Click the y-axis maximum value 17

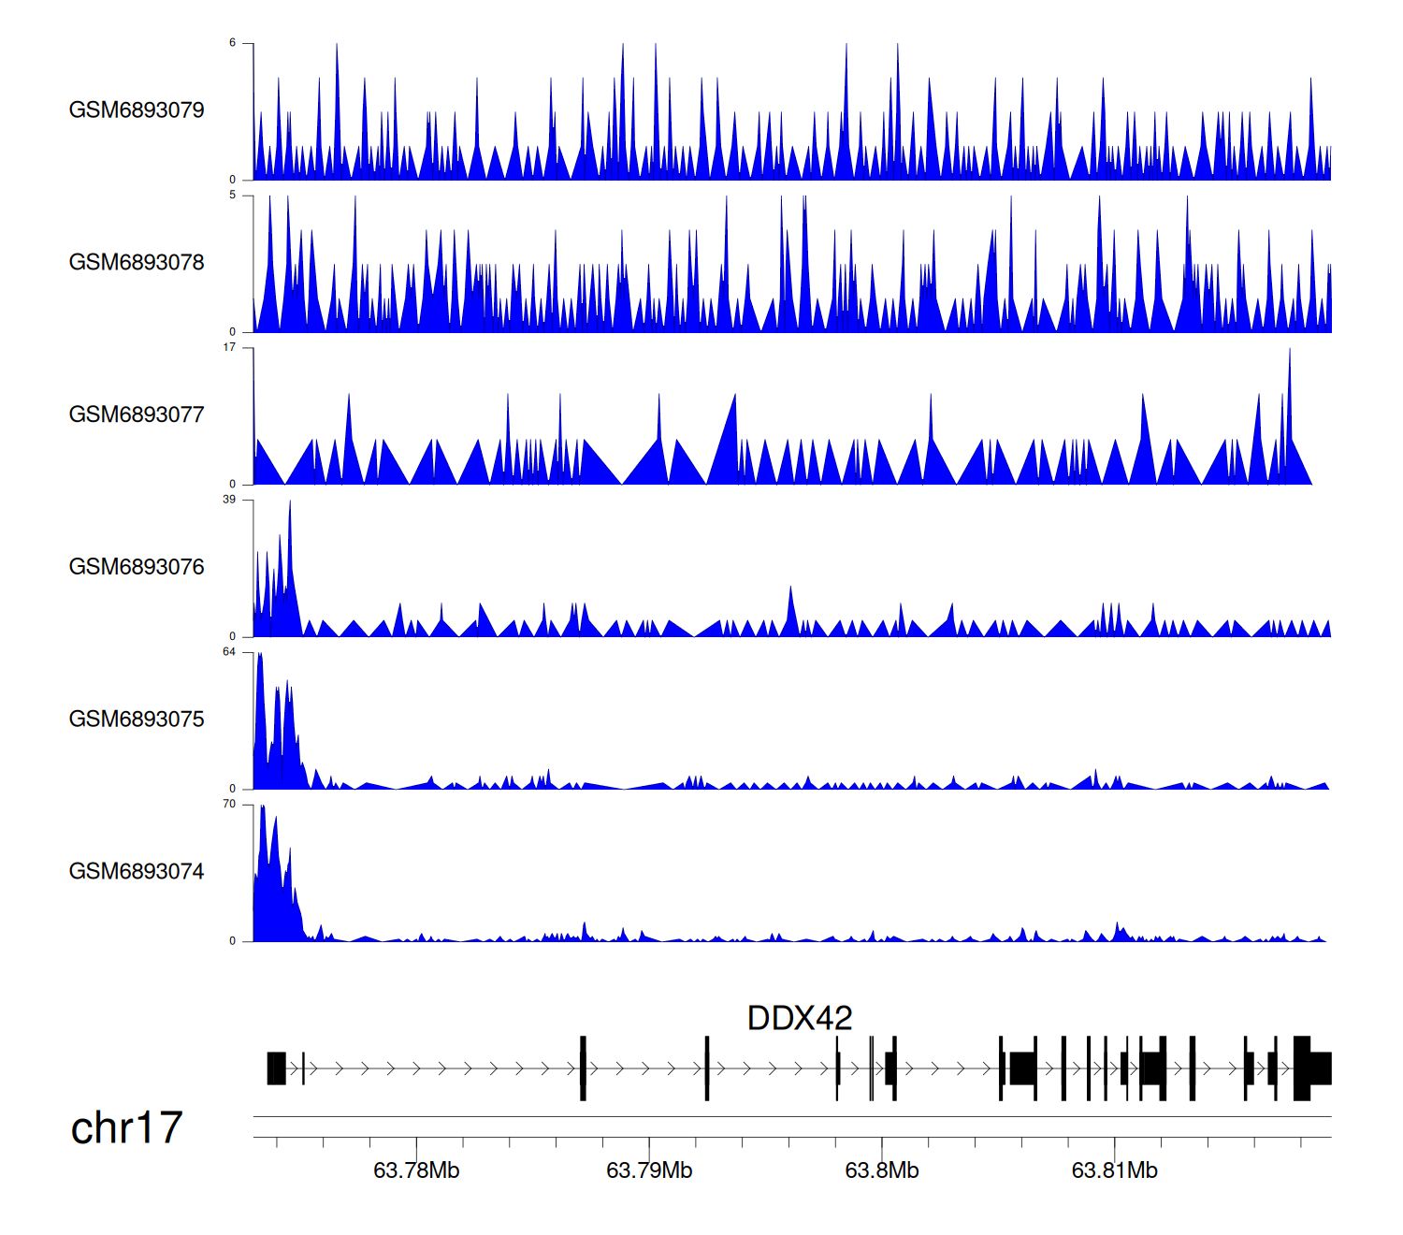point(229,347)
